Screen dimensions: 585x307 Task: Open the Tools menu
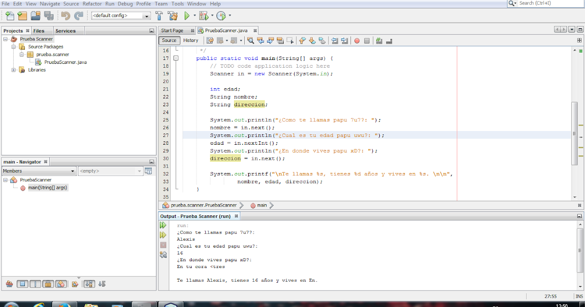177,3
